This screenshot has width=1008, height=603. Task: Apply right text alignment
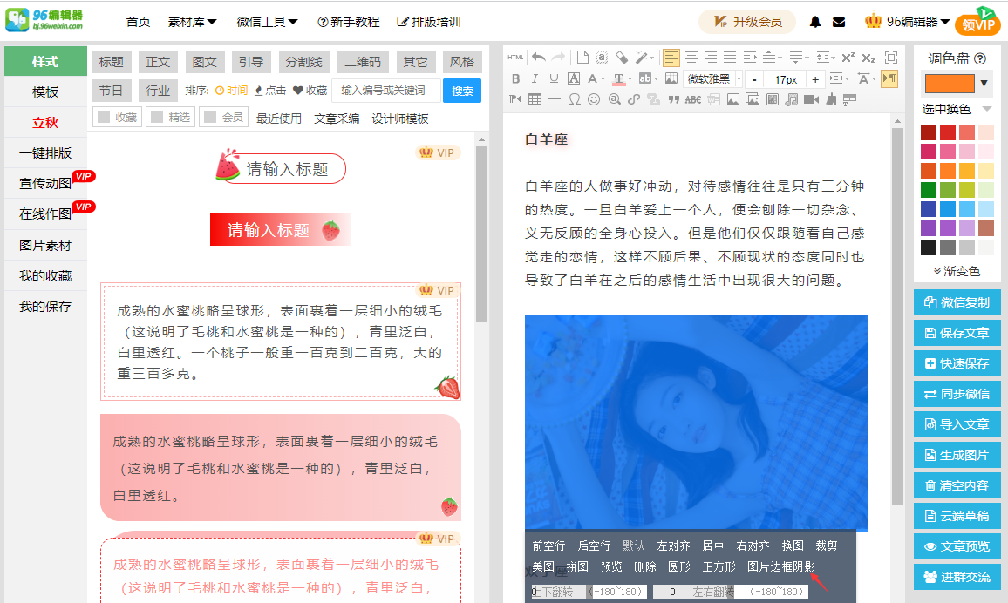click(711, 58)
